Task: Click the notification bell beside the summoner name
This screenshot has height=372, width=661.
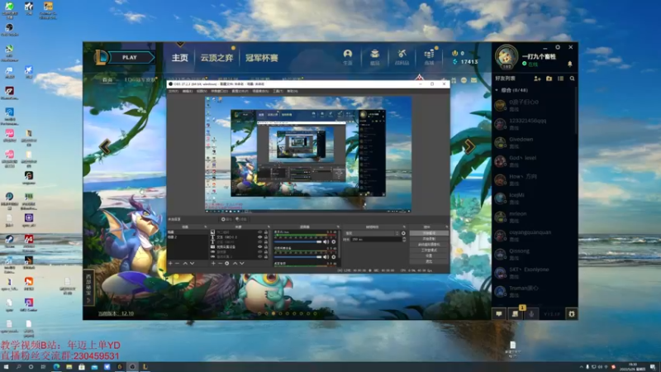Action: (x=569, y=64)
